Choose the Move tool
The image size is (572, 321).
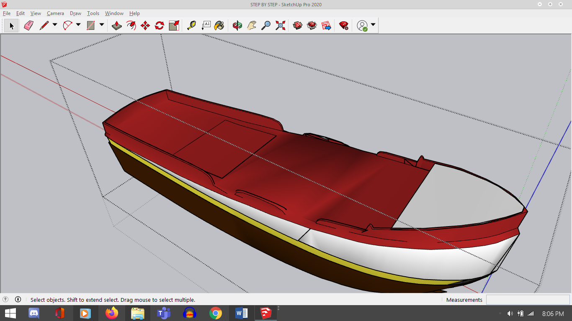tap(145, 25)
